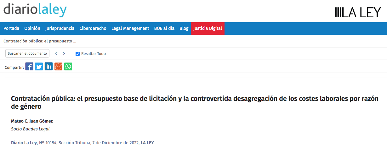The height and width of the screenshot is (154, 387).
Task: Go to Jurisprudencia section
Action: [60, 28]
